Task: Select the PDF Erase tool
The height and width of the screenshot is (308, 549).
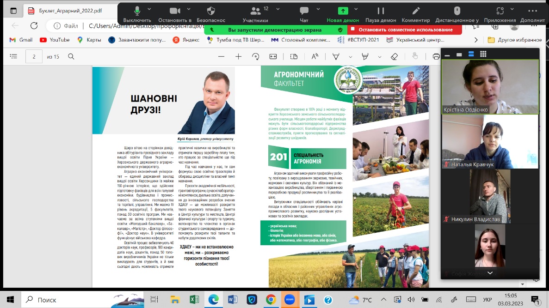Action: pos(394,56)
